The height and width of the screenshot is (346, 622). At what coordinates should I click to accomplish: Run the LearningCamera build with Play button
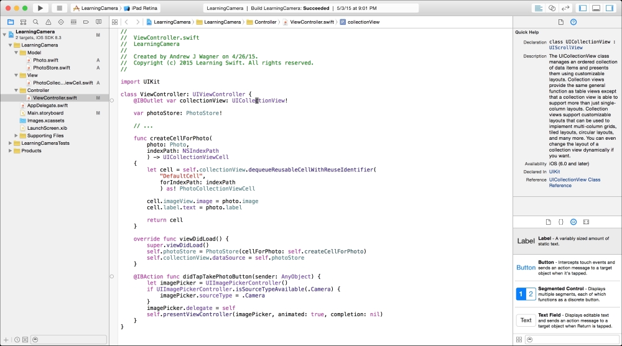(x=40, y=8)
